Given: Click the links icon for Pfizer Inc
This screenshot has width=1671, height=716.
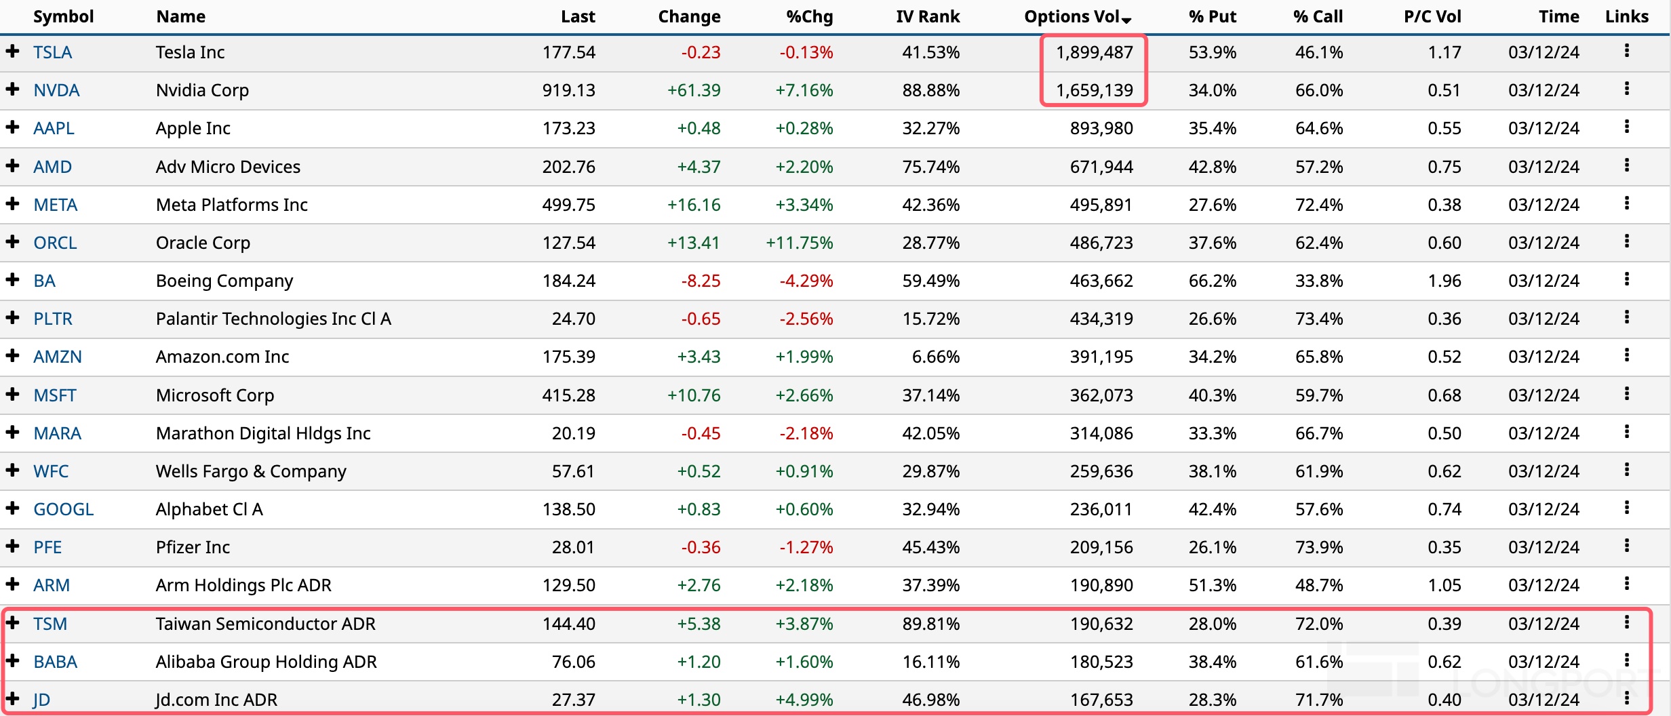Looking at the screenshot, I should (x=1626, y=546).
